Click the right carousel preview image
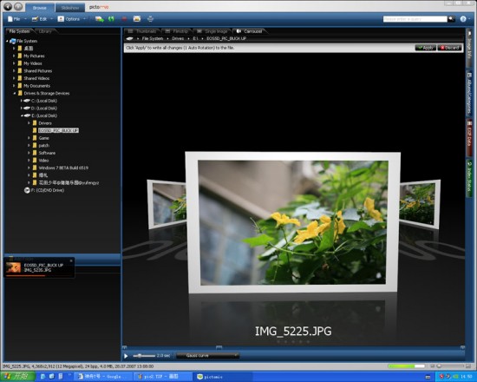The width and height of the screenshot is (477, 382). (x=419, y=203)
